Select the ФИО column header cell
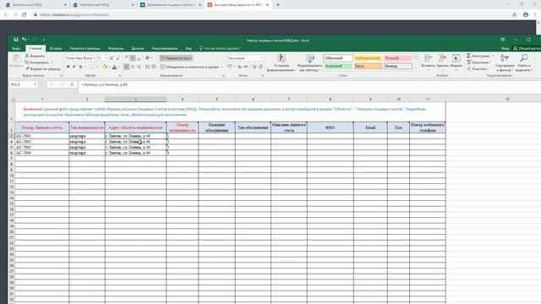This screenshot has width=541, height=304. [x=330, y=128]
